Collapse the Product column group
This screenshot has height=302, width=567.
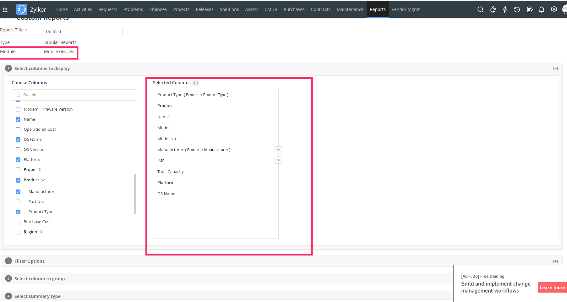(43, 180)
